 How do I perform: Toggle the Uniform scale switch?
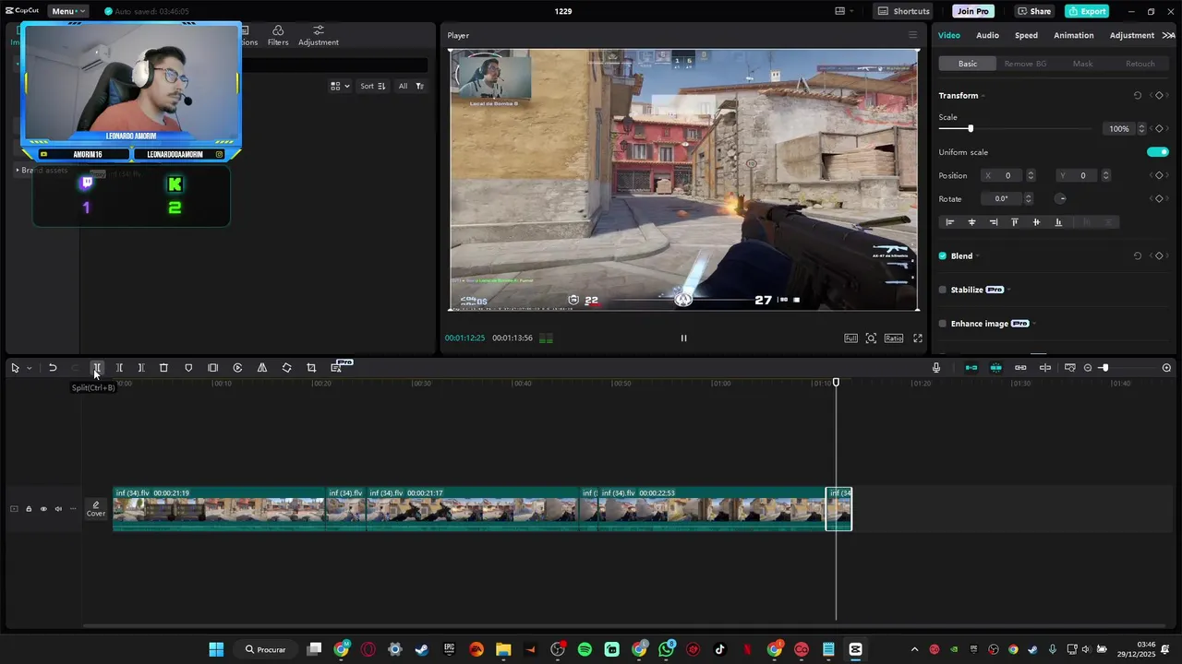coord(1158,152)
